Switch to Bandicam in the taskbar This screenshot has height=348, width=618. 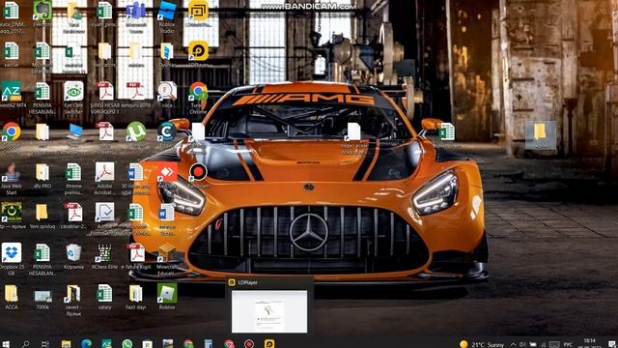[x=249, y=344]
